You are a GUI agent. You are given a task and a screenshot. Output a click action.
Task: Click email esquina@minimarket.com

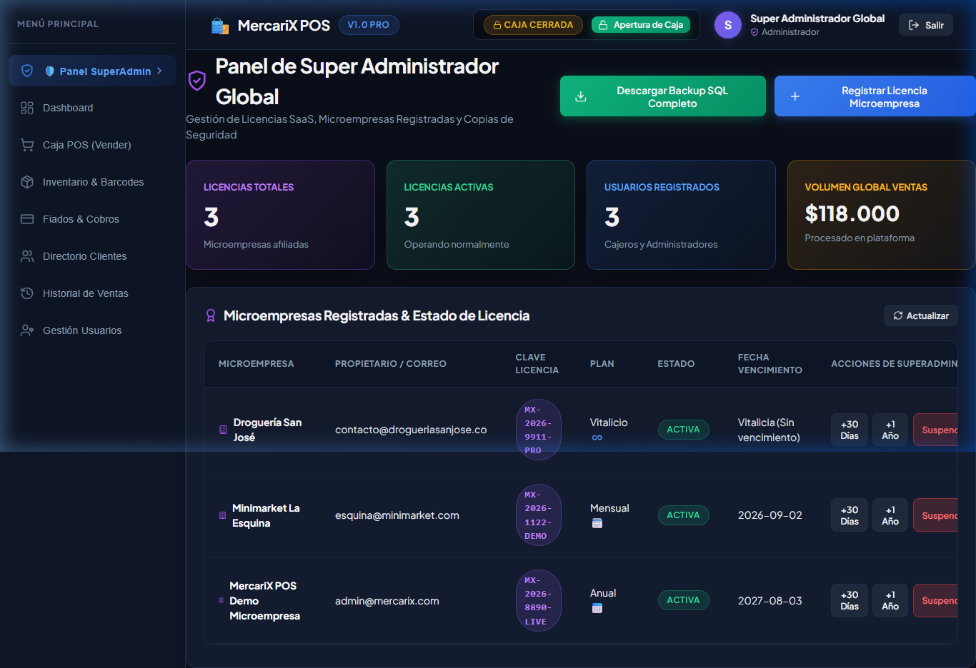pyautogui.click(x=397, y=515)
